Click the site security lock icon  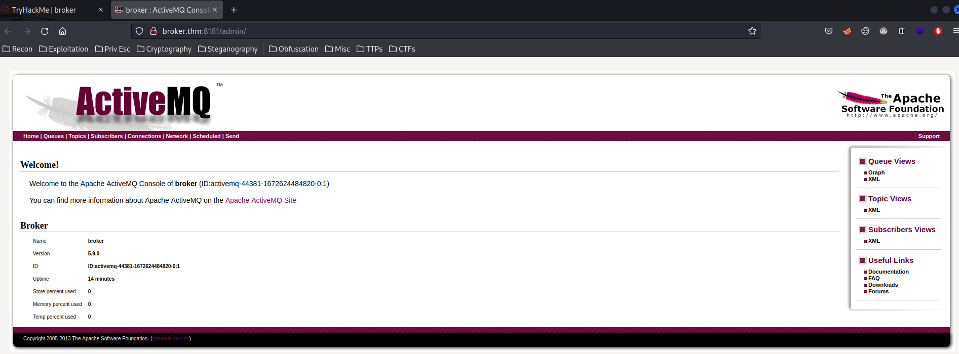coord(153,31)
